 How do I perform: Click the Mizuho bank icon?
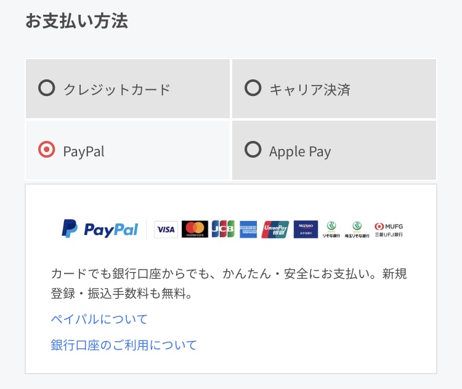[306, 229]
